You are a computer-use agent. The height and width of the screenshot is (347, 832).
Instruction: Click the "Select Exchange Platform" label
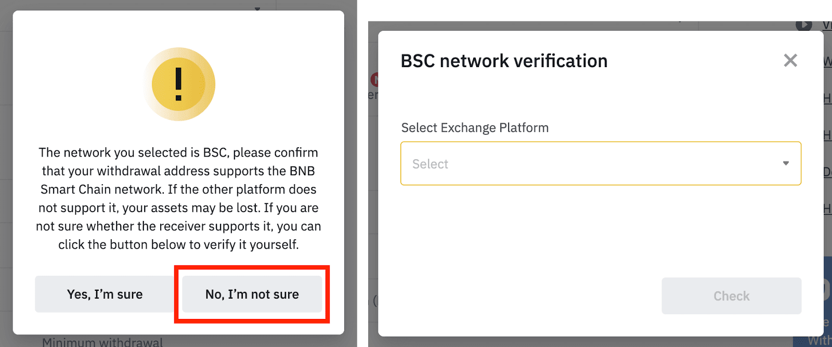[475, 128]
